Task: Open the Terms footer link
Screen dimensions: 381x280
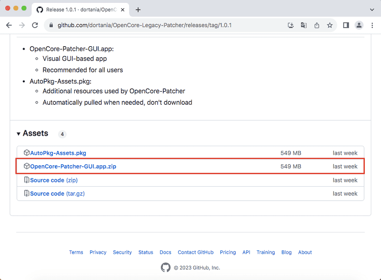Action: coord(76,252)
